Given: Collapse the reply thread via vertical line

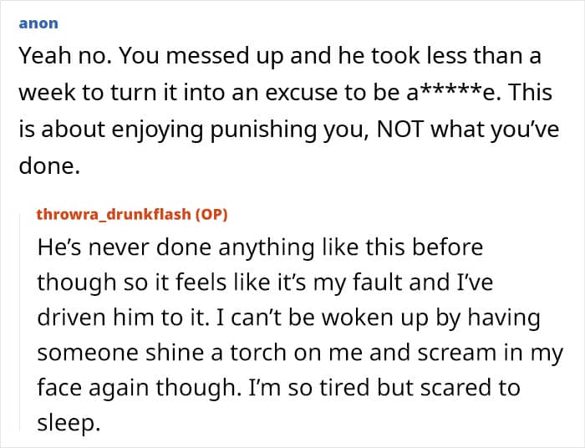Looking at the screenshot, I should tap(20, 323).
